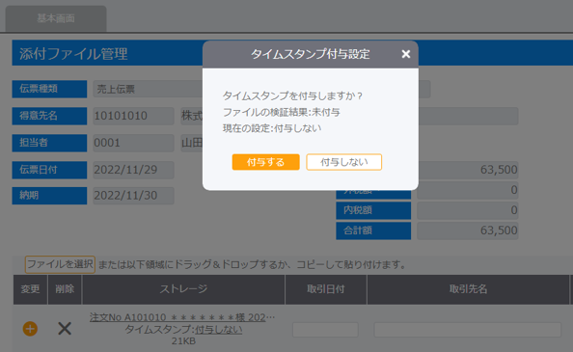The image size is (573, 352).
Task: Click the 合計額 value 63,500
Action: coord(468,230)
